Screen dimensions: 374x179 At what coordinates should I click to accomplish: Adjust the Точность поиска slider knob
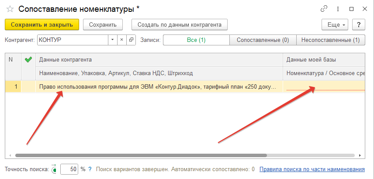(x=54, y=169)
